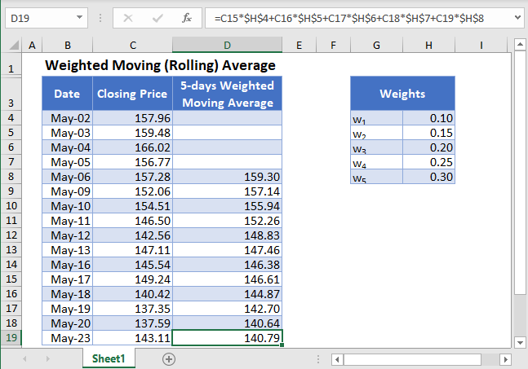Click next sheet navigation arrow
This screenshot has height=369, width=528.
pyautogui.click(x=48, y=359)
